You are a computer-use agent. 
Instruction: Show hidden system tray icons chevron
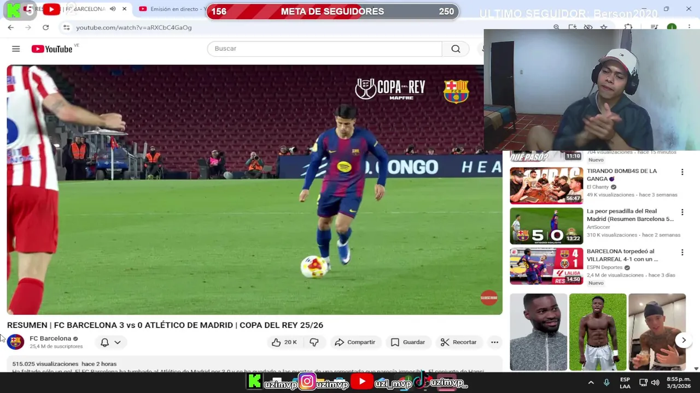tap(591, 383)
